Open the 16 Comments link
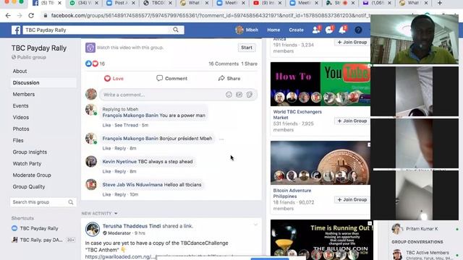The height and width of the screenshot is (260, 463). pyautogui.click(x=224, y=64)
